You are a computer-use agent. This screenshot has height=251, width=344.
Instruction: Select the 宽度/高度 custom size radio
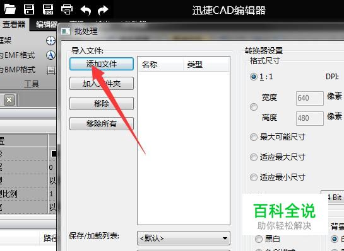254,107
